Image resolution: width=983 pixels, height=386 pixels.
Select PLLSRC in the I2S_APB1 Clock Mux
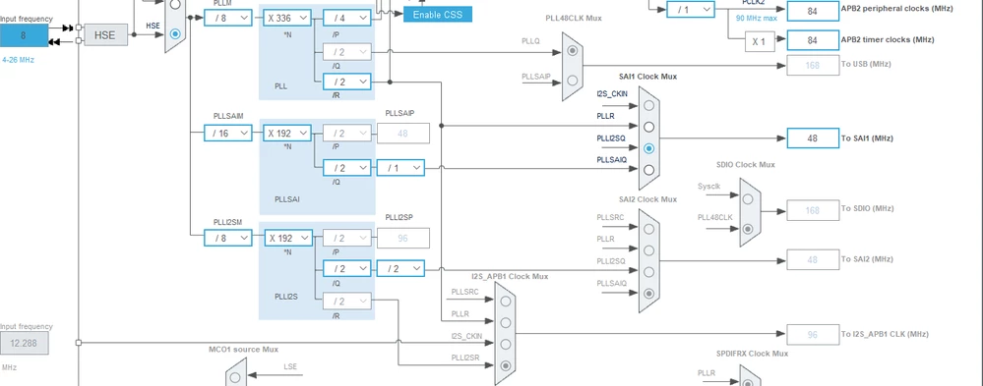point(506,301)
